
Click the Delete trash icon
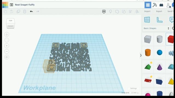[25, 11]
